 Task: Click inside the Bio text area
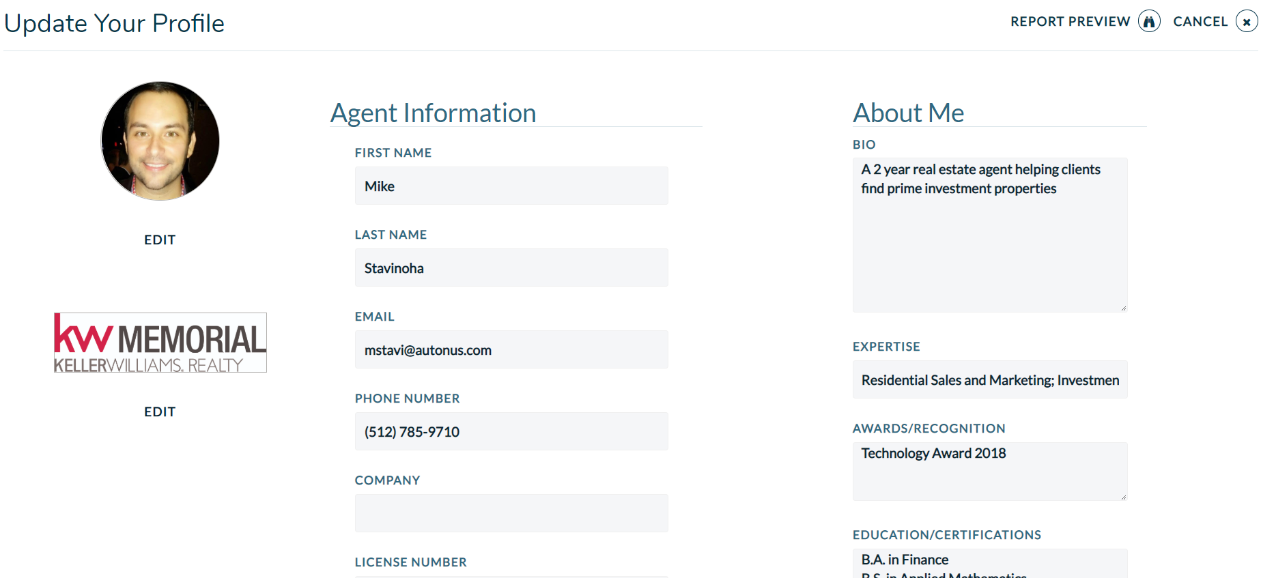pos(990,235)
